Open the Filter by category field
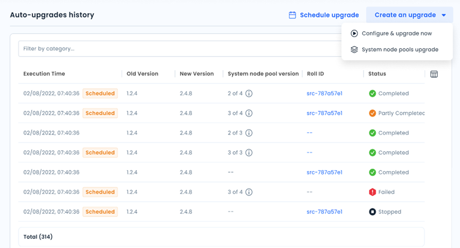The width and height of the screenshot is (460, 248). pos(179,49)
